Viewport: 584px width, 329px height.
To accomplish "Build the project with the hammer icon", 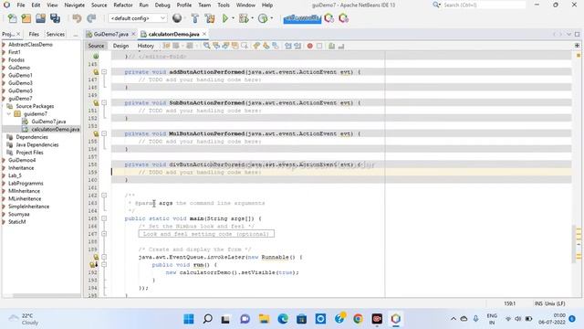I will coord(194,18).
